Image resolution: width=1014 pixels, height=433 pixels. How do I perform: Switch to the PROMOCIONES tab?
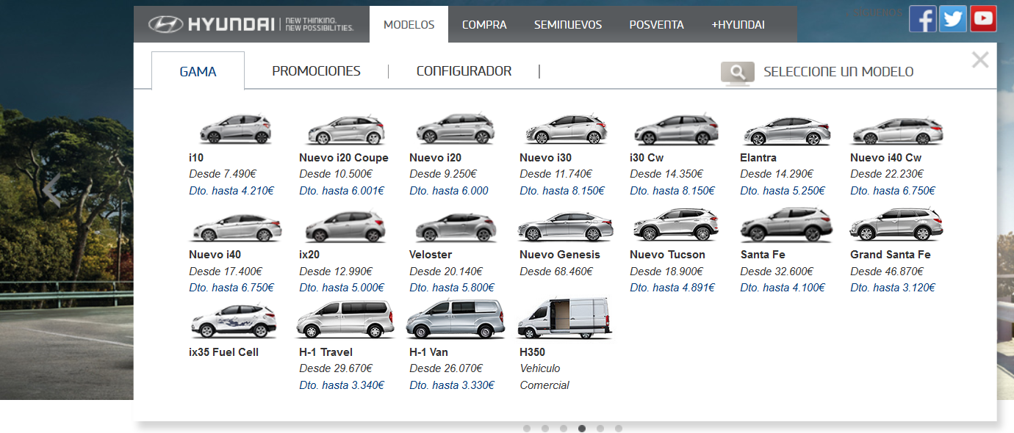[316, 71]
